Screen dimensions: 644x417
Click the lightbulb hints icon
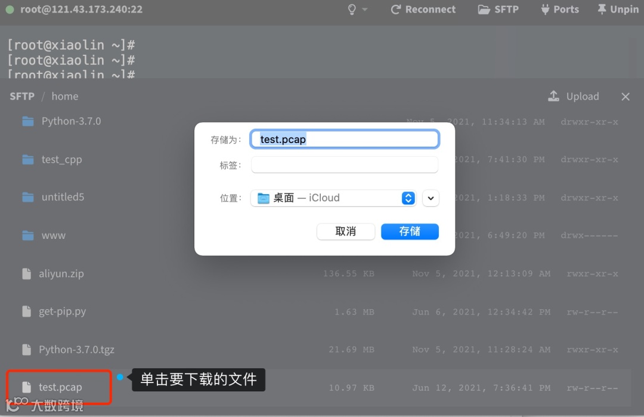[352, 10]
